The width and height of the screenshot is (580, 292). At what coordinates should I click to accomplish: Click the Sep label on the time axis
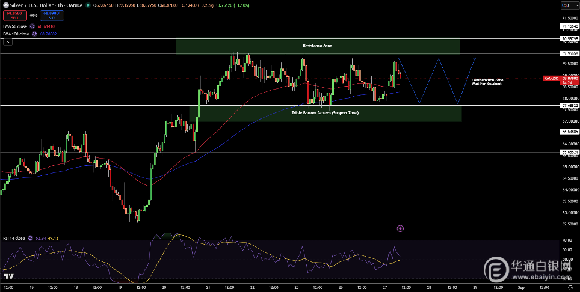click(521, 287)
